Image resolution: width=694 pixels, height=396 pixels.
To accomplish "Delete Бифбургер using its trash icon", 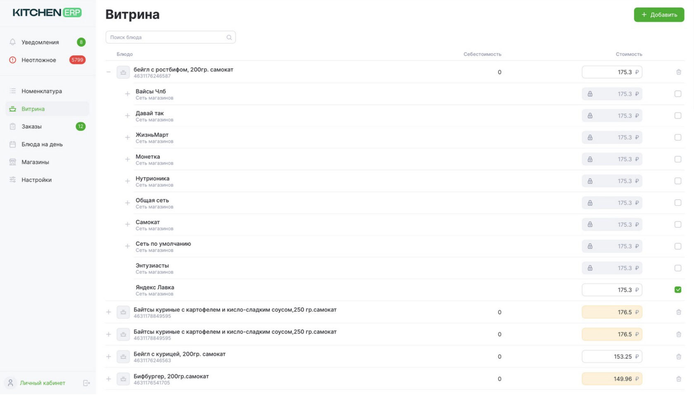I will click(678, 379).
